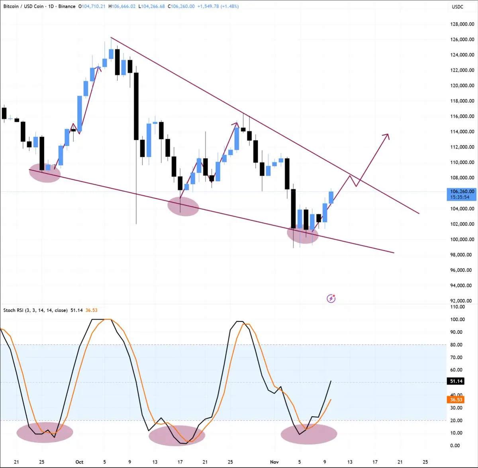
Task: Click the Nov date label on time axis
Action: pos(274,462)
